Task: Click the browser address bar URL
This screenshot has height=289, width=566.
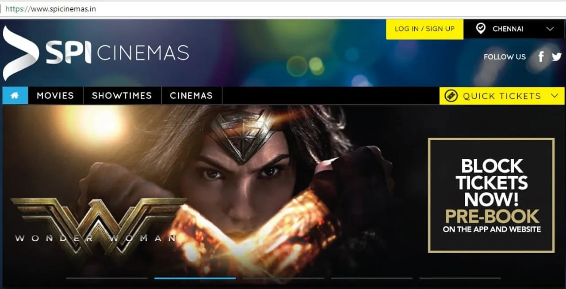Action: pyautogui.click(x=50, y=9)
